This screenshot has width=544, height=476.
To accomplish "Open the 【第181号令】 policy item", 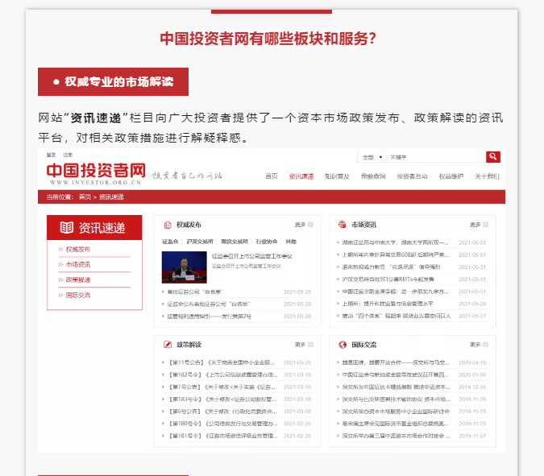I will coord(222,436).
